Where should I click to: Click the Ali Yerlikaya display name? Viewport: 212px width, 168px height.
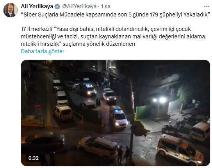[x=37, y=6]
